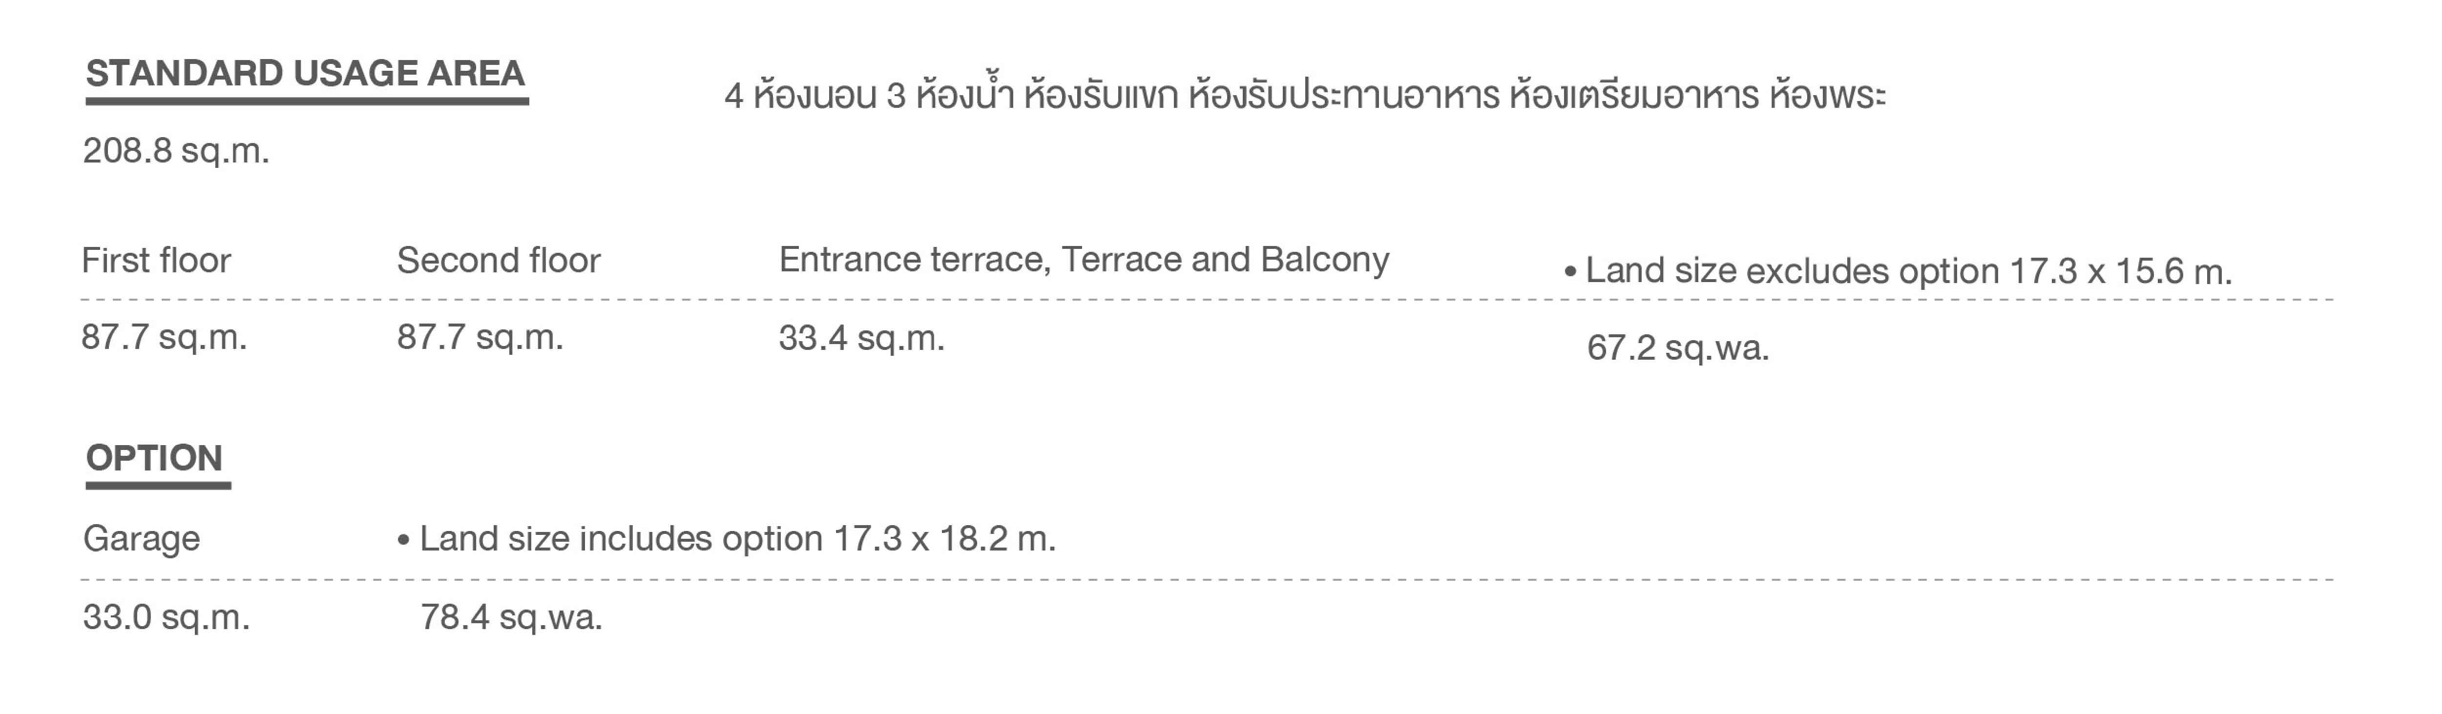
Task: Select the first floor 87.7 sq.m. value
Action: pos(165,337)
